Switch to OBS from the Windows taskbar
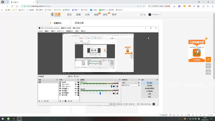 tap(19, 119)
